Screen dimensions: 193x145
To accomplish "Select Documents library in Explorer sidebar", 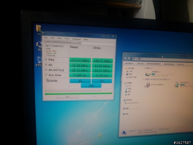I will click(128, 86).
